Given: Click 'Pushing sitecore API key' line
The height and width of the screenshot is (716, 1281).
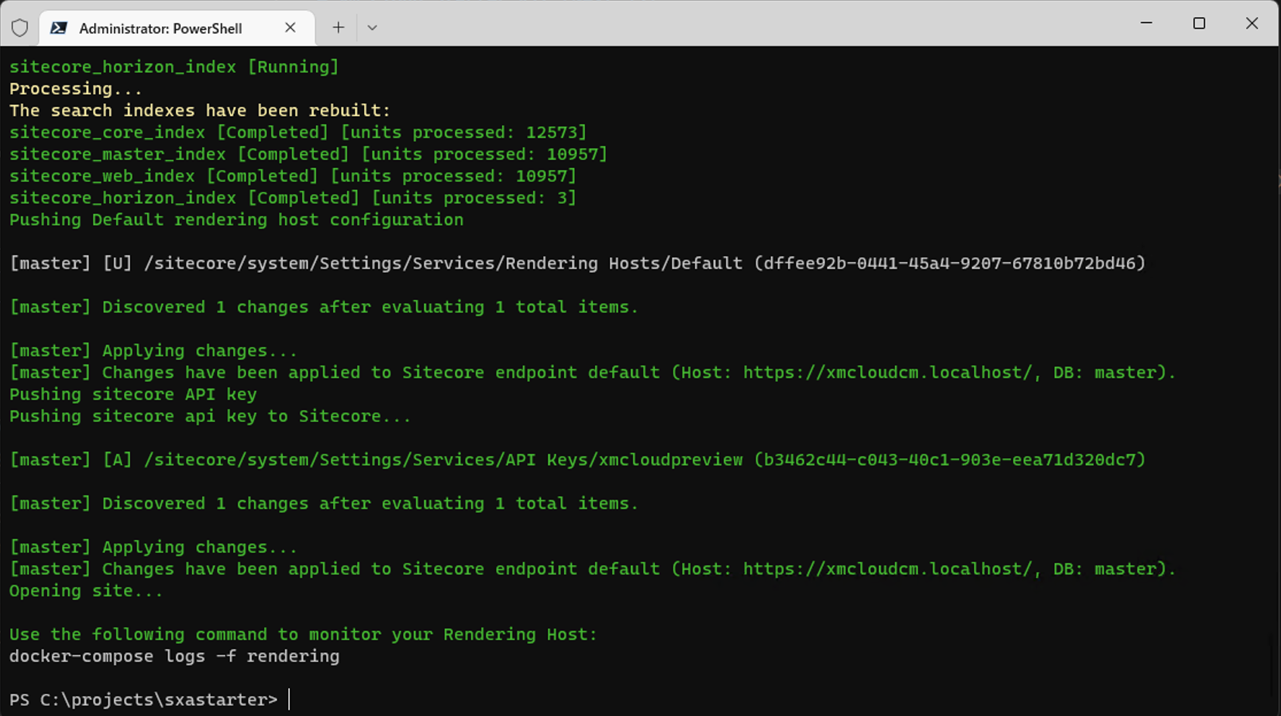Looking at the screenshot, I should pos(133,395).
